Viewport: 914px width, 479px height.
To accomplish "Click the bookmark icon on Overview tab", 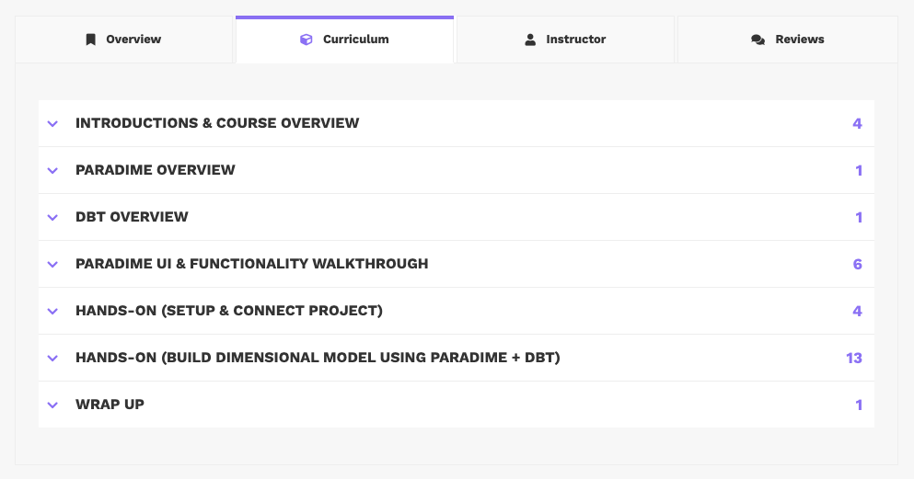I will coord(90,40).
